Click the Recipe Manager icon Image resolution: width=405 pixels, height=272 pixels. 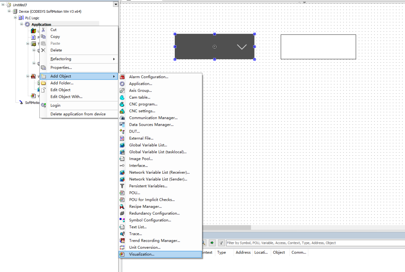click(122, 207)
